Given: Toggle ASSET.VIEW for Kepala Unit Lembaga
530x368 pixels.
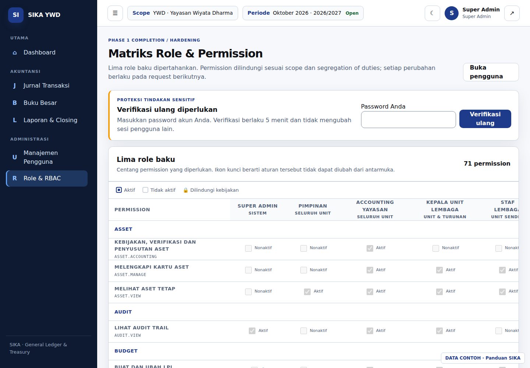Looking at the screenshot, I should 439,292.
